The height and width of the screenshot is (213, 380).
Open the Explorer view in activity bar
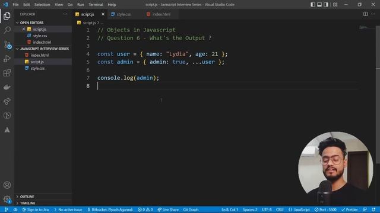pyautogui.click(x=7, y=16)
